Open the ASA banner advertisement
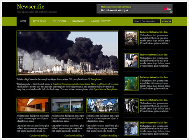Image resolution: width=189 pixels, height=140 pixels. click(x=134, y=9)
